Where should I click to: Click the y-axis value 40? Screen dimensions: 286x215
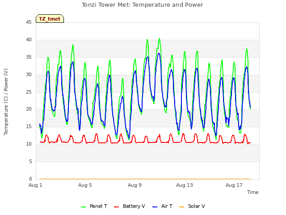click(x=29, y=39)
